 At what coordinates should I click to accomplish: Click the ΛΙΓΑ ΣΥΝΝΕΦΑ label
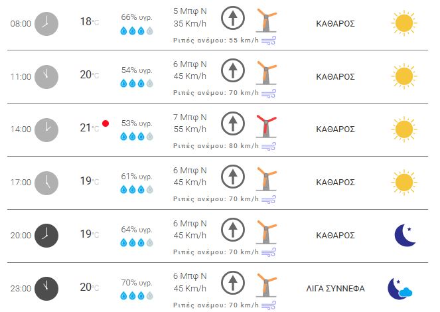[335, 288]
